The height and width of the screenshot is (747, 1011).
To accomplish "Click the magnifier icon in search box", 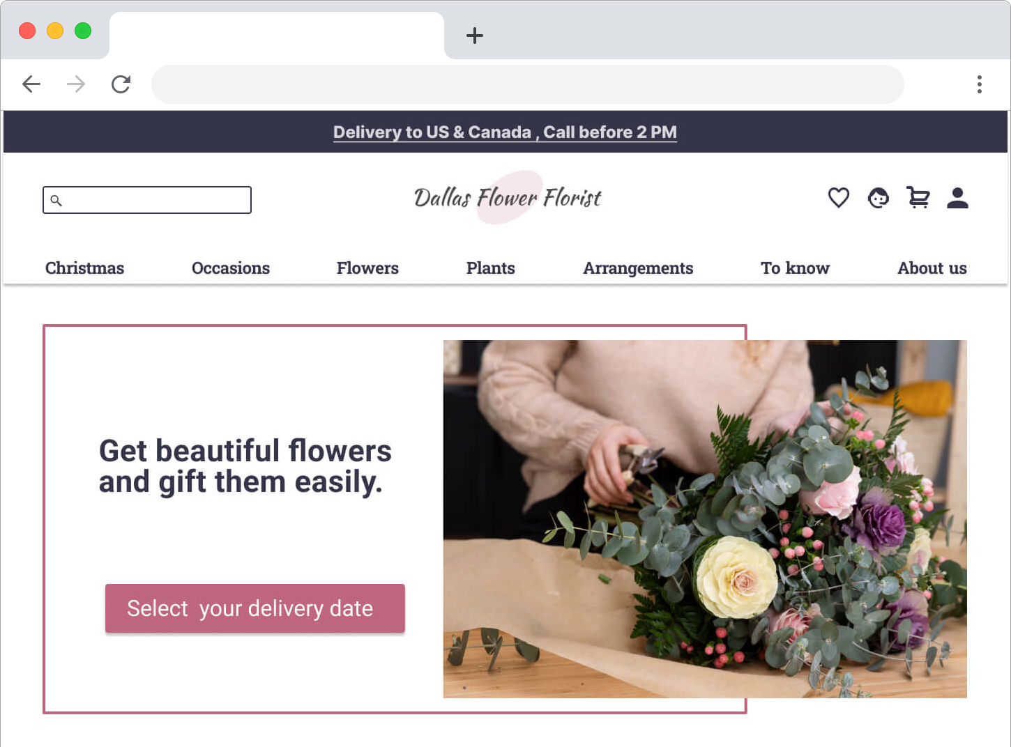I will 56,201.
